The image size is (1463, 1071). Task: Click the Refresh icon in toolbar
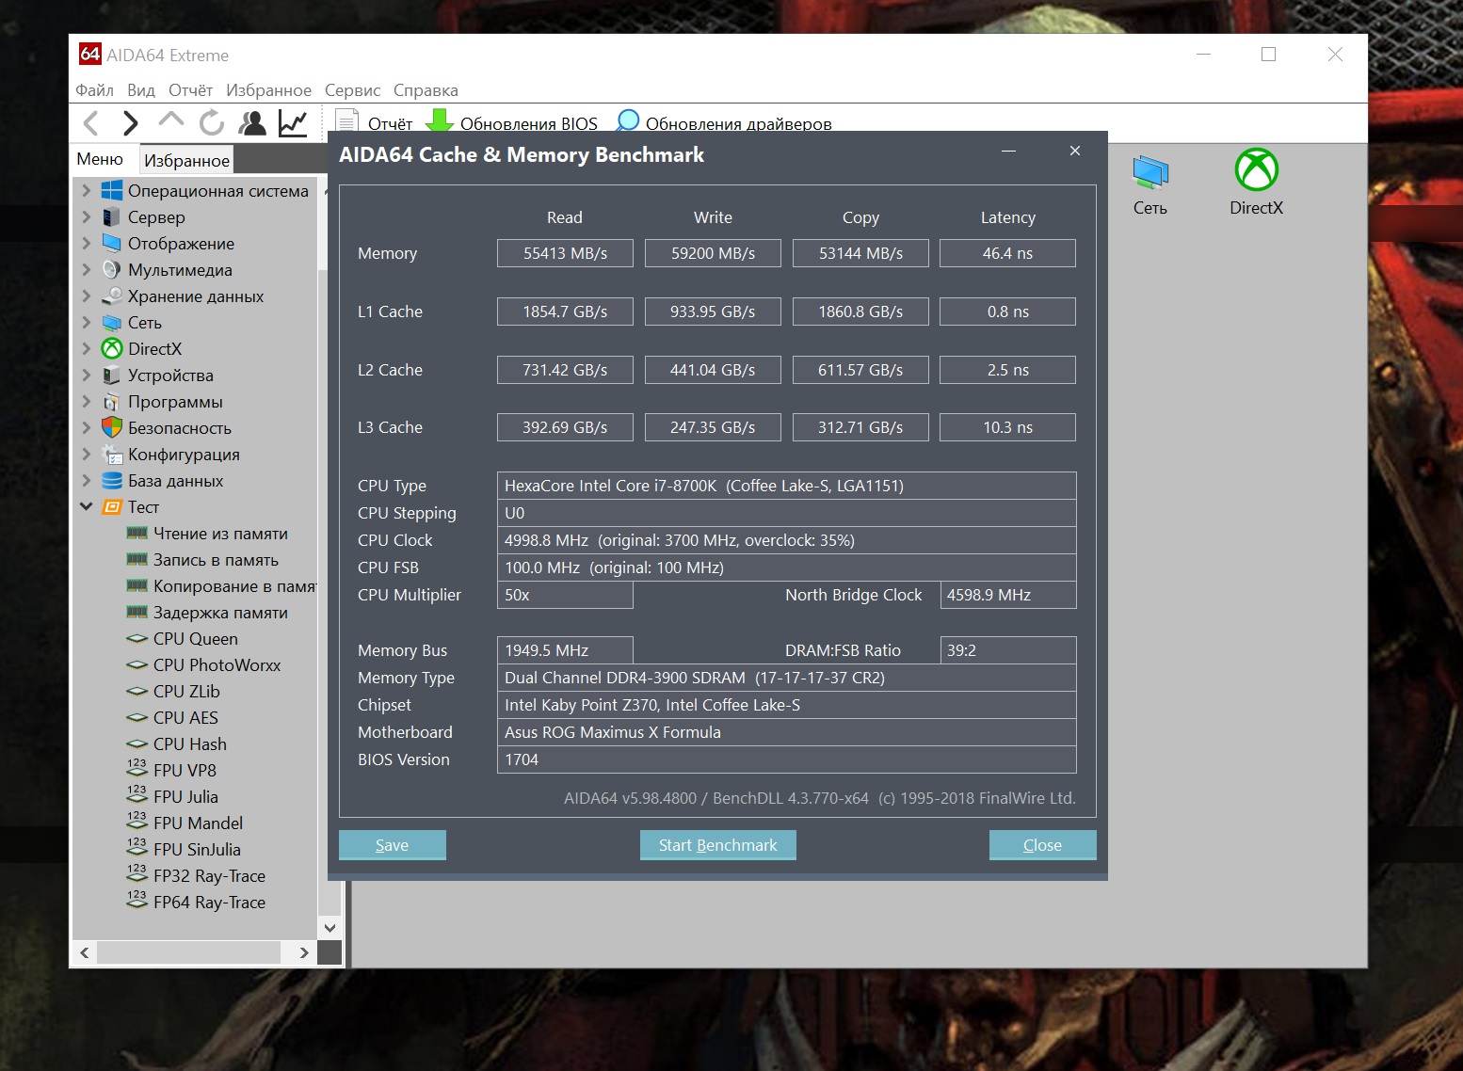[212, 122]
